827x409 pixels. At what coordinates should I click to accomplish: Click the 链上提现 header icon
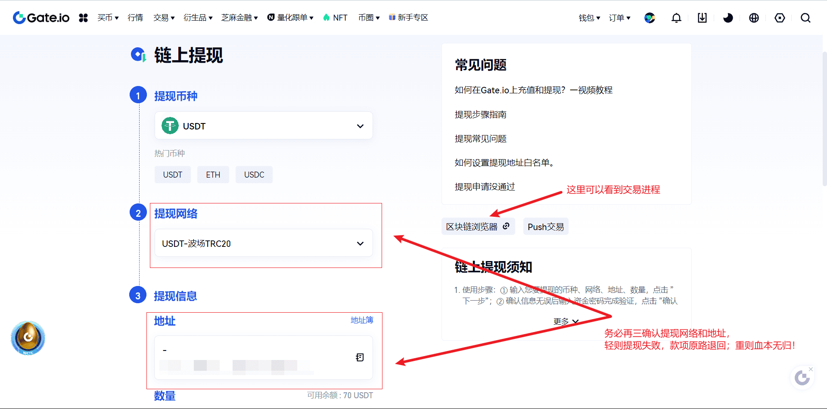click(x=138, y=55)
